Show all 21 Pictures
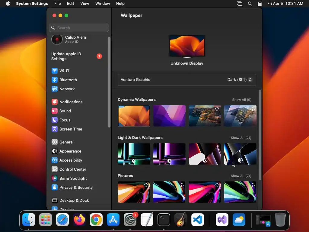This screenshot has width=309, height=232. pyautogui.click(x=241, y=176)
